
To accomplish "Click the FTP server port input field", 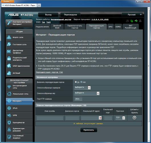I will tap(78, 99).
